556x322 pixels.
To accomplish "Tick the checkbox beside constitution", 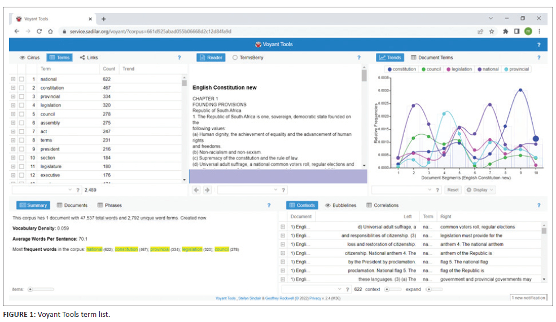I will pos(21,88).
